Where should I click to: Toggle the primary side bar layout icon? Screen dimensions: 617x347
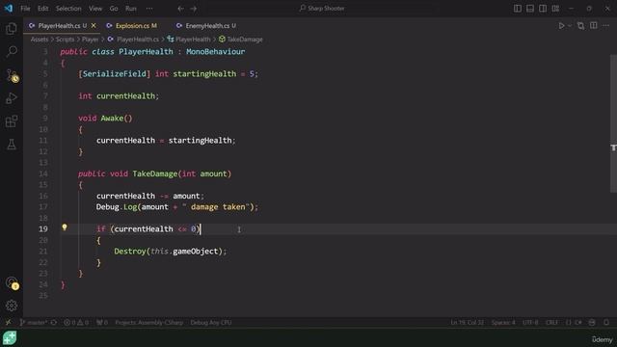tap(518, 9)
